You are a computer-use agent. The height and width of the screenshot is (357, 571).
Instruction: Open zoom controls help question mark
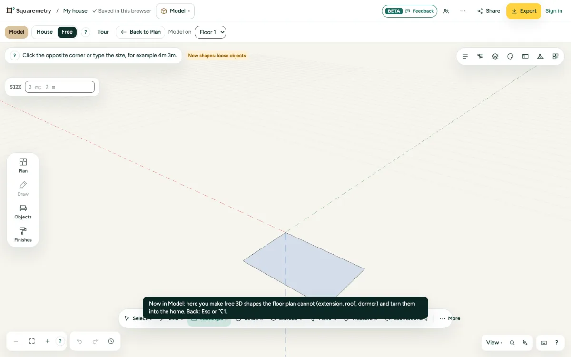[x=60, y=341]
